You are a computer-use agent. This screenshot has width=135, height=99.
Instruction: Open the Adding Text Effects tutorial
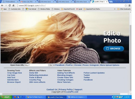[x=66, y=73]
